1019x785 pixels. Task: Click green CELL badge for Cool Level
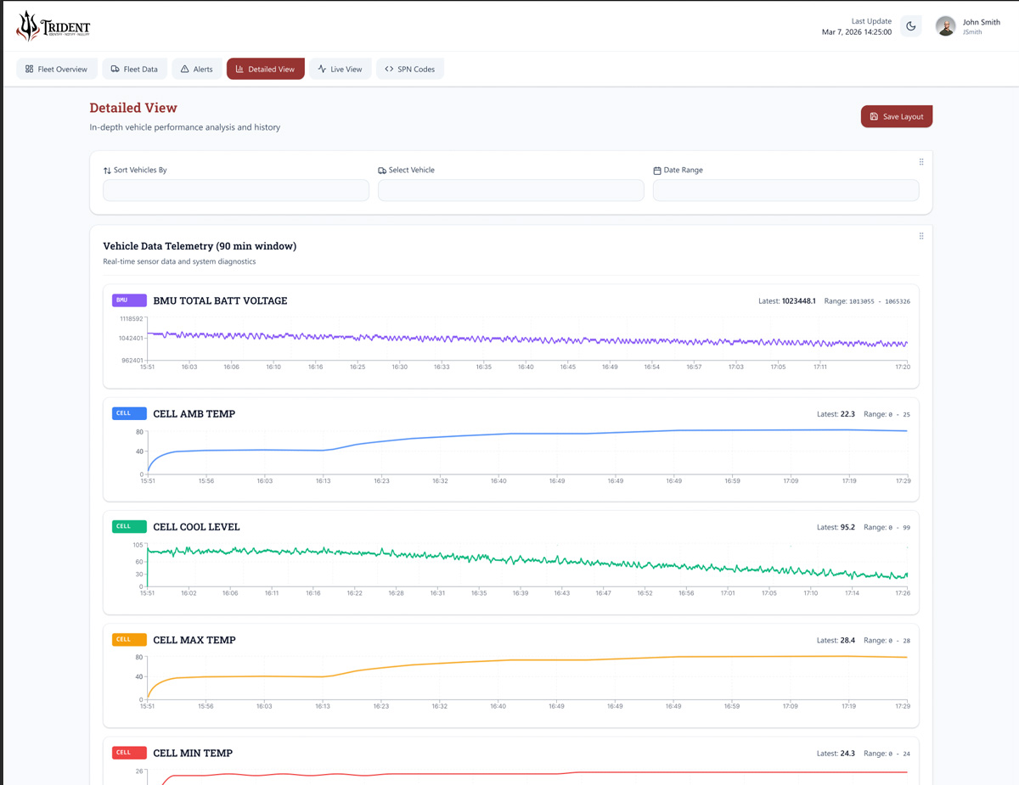pyautogui.click(x=129, y=526)
